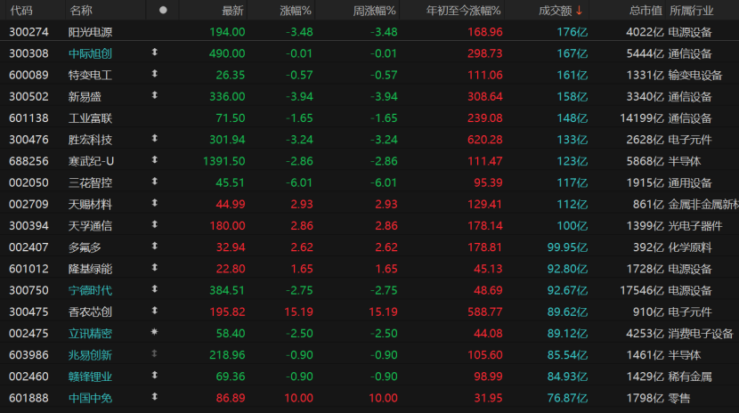This screenshot has height=413, width=739.
Task: Click industry 输变电设备
Action: pyautogui.click(x=695, y=76)
